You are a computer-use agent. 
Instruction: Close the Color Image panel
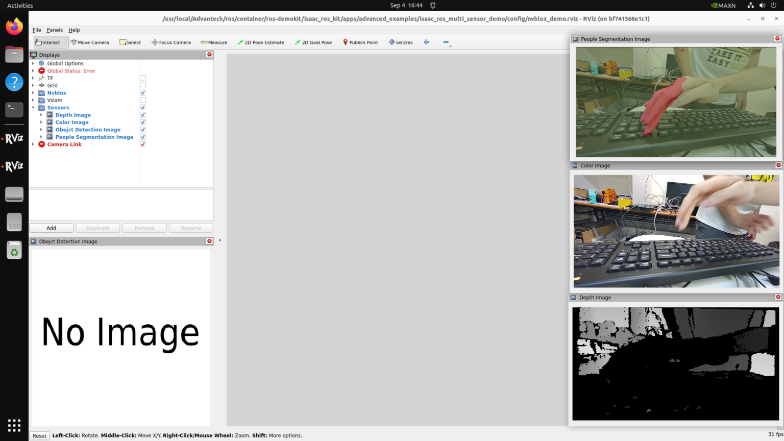[778, 165]
